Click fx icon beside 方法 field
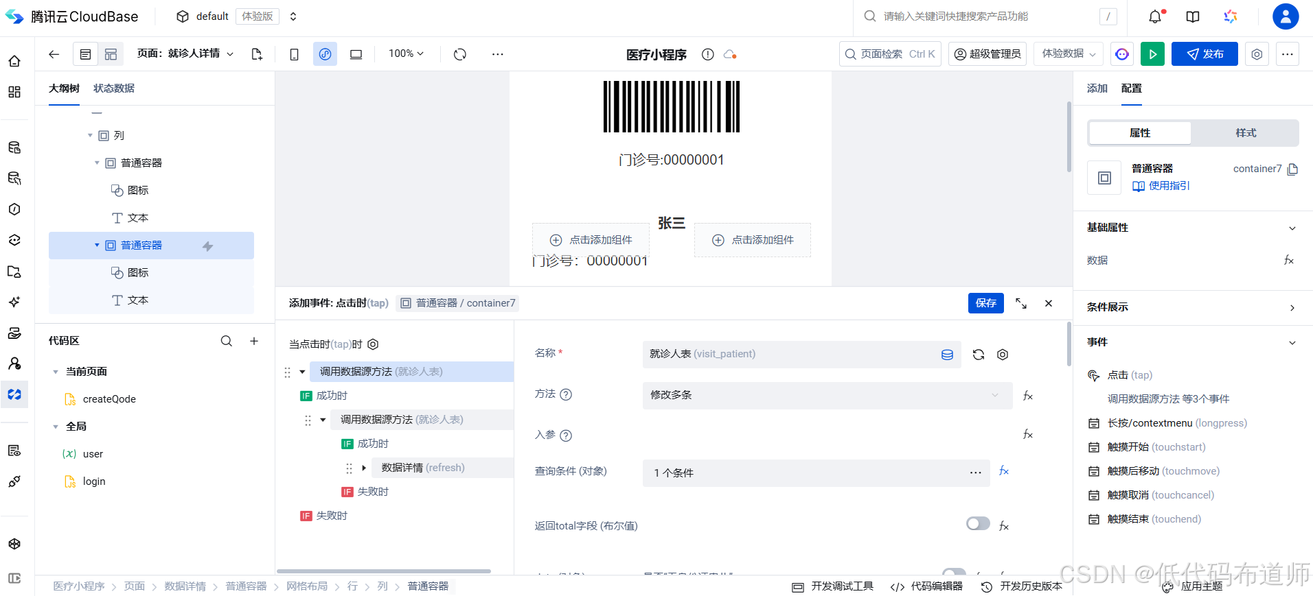 [x=1028, y=396]
